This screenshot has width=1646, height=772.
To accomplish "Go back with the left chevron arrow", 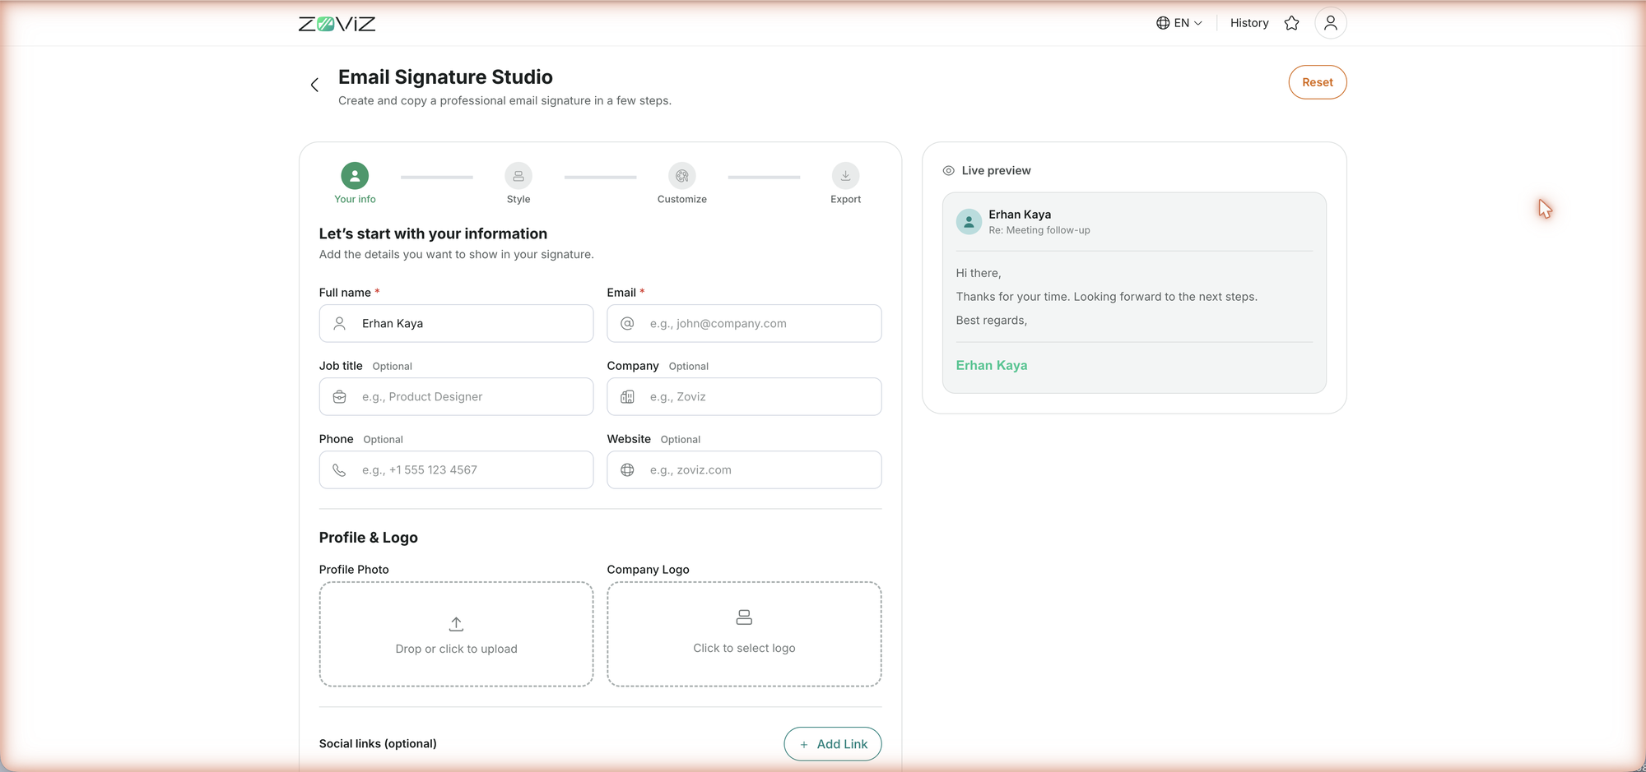I will tap(314, 85).
